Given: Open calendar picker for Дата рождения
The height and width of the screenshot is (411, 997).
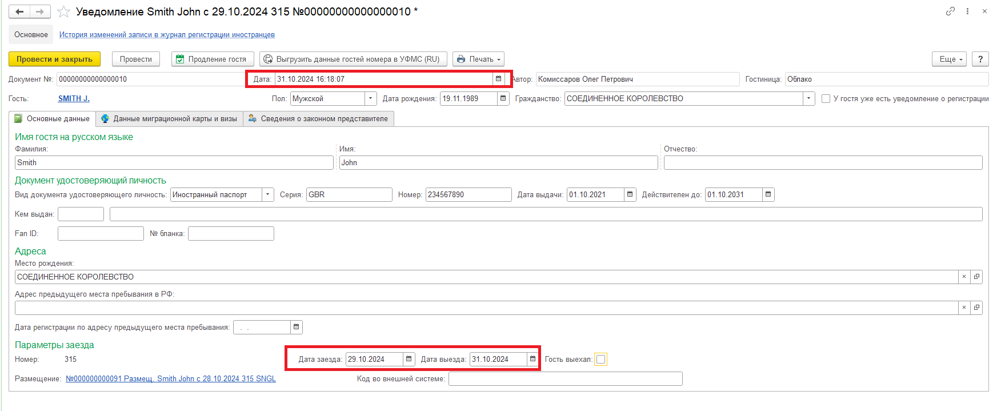Looking at the screenshot, I should coord(503,98).
